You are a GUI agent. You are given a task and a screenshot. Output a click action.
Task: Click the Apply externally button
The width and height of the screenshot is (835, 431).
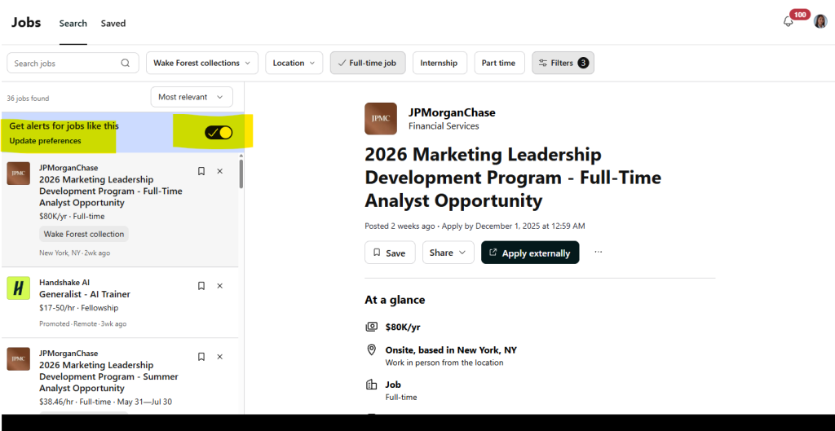(x=530, y=253)
